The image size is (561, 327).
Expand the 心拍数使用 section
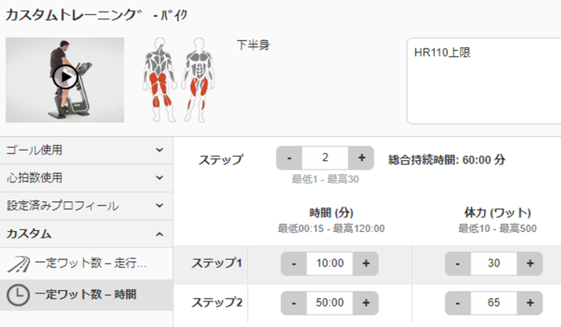(x=86, y=178)
